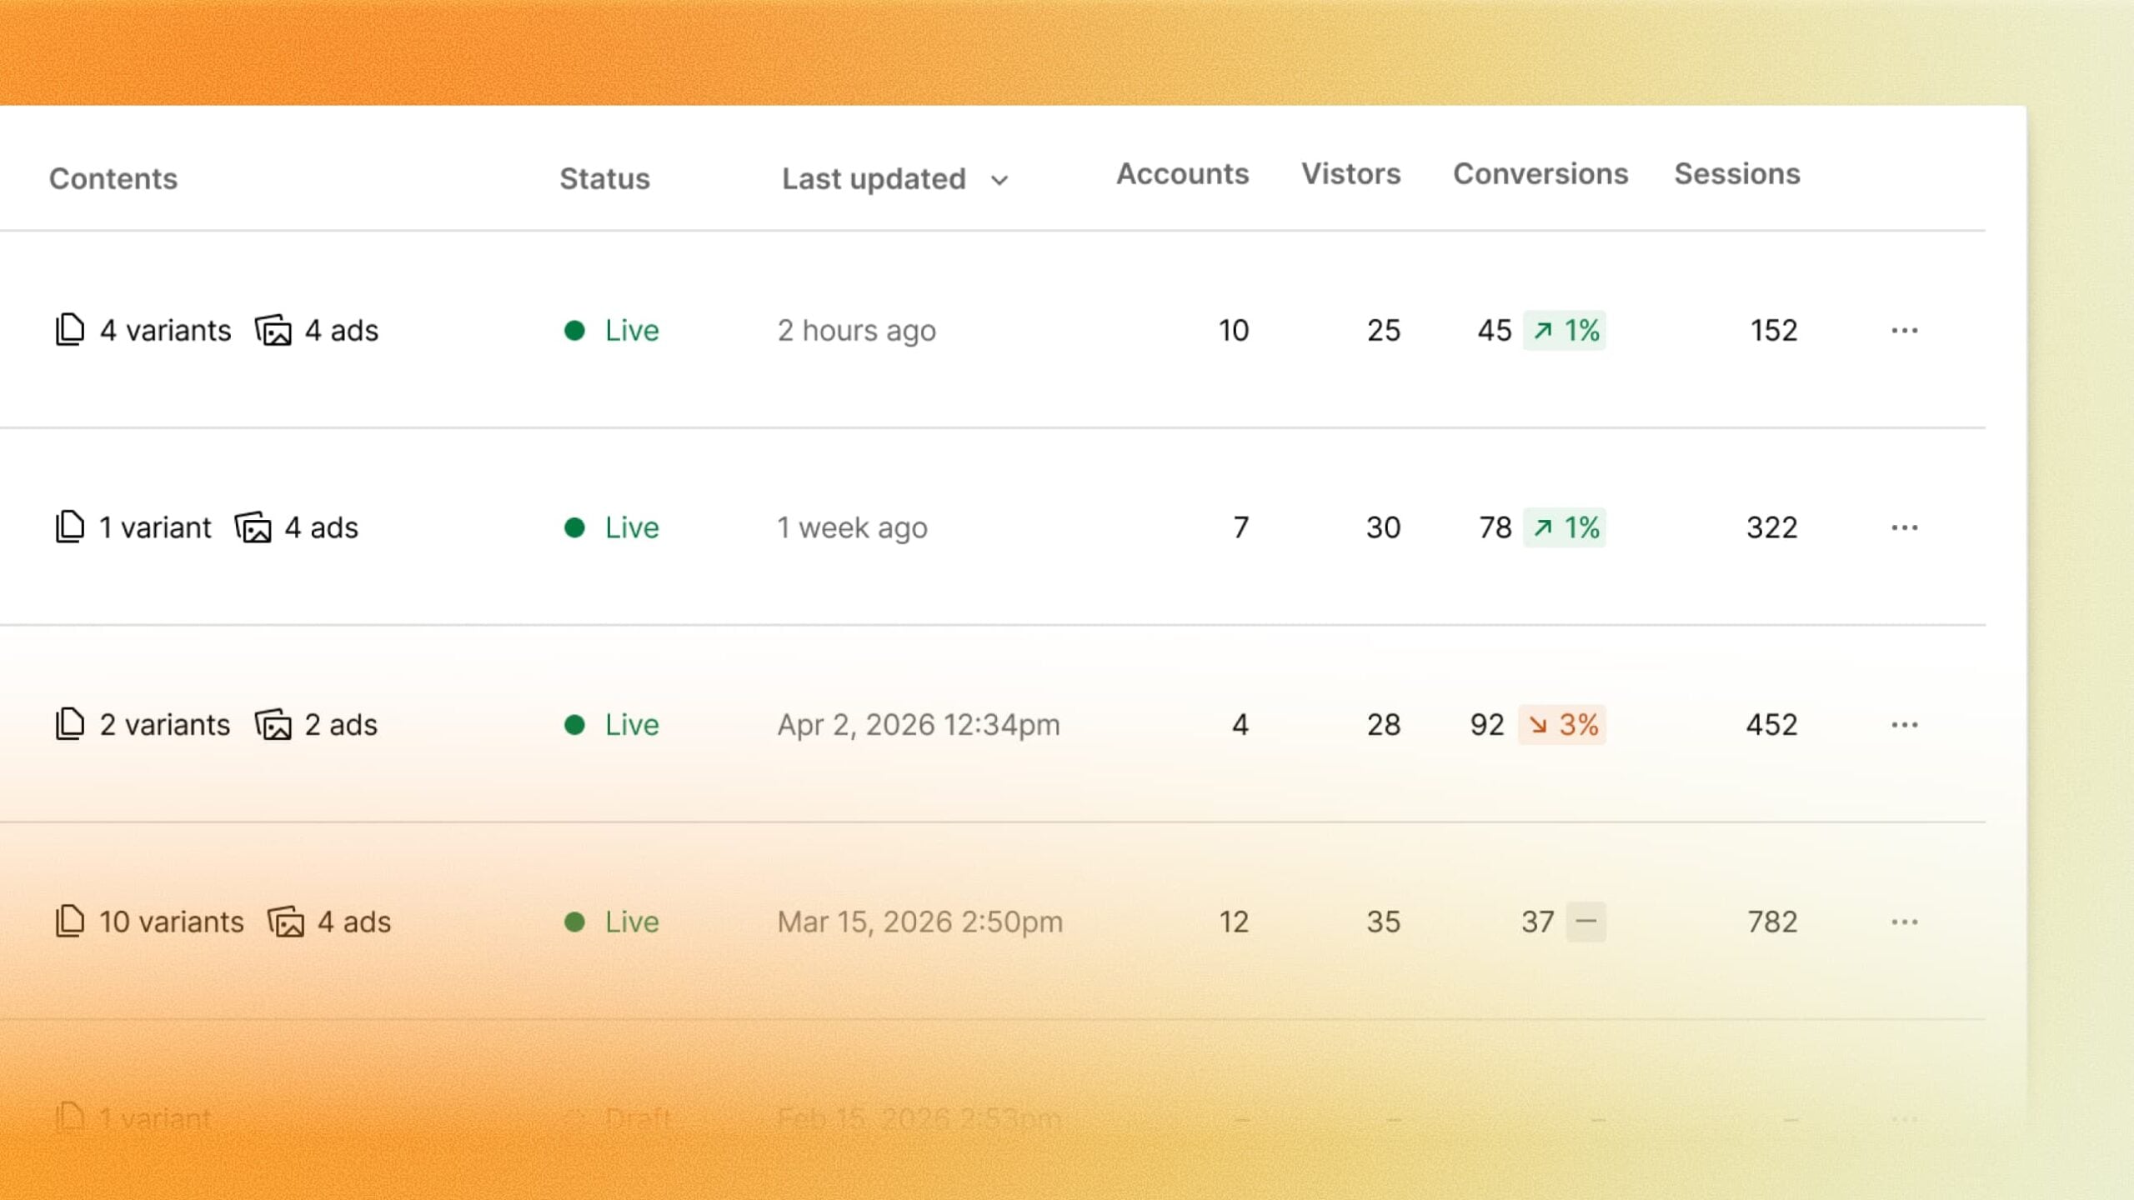Viewport: 2134px width, 1200px height.
Task: Click the visitors value 35
Action: (x=1384, y=921)
